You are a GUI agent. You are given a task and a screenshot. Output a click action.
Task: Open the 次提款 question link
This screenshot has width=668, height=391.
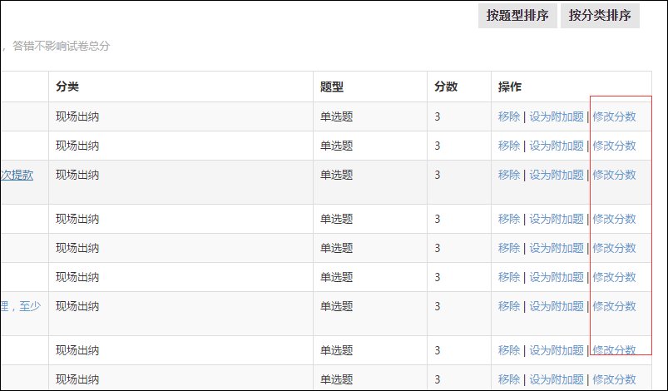[17, 175]
